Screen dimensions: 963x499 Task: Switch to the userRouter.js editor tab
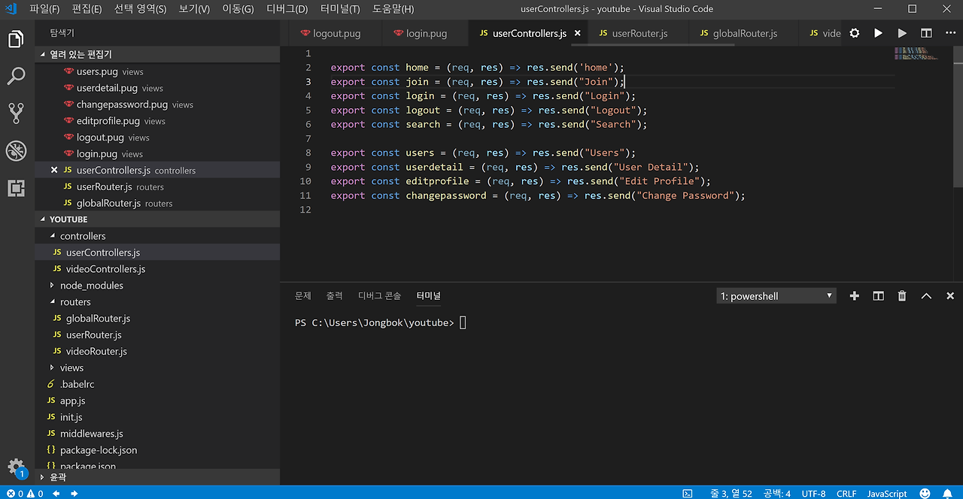[639, 33]
